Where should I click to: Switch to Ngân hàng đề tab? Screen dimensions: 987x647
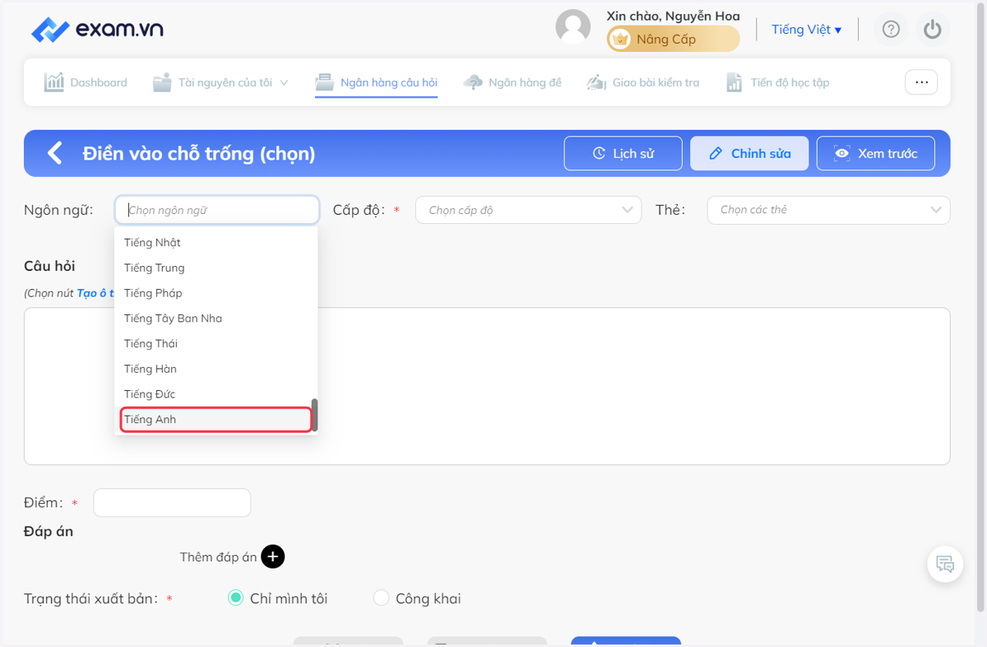512,82
